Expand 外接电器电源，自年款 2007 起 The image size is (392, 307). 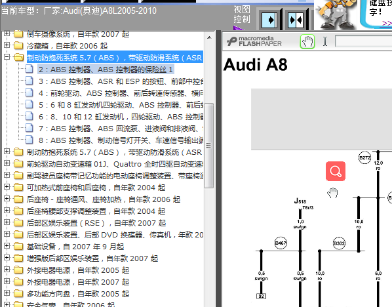(7, 281)
